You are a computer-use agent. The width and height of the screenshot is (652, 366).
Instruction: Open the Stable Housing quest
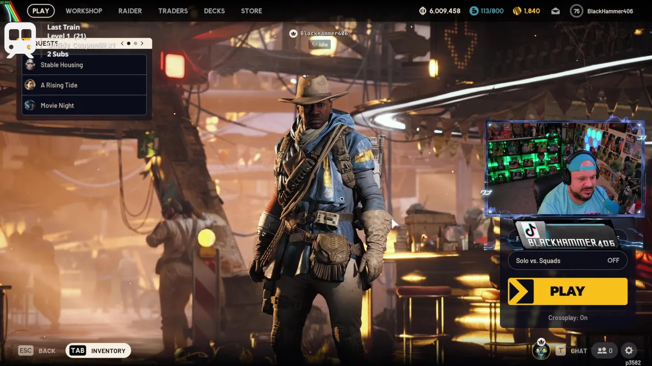85,65
